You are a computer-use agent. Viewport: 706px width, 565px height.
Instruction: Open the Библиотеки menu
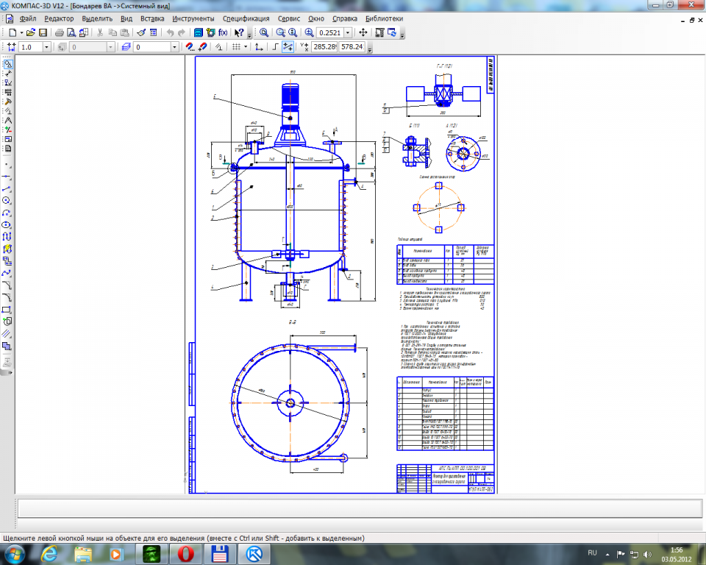(384, 18)
